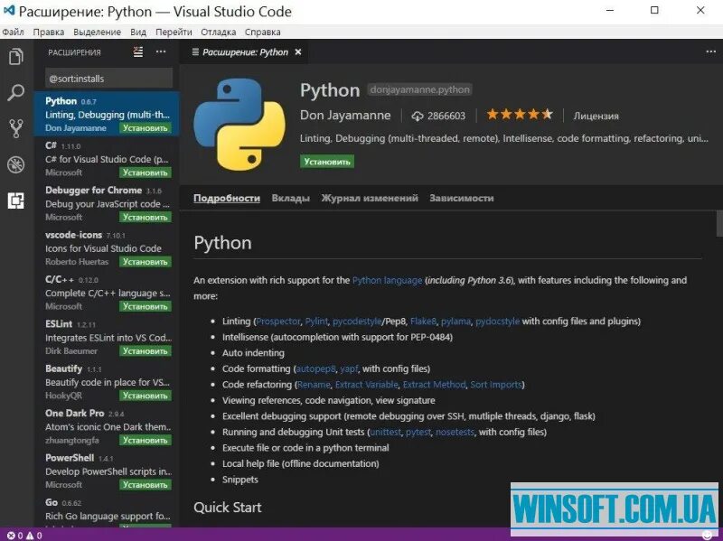
Task: Open the Лицензия link
Action: (596, 117)
